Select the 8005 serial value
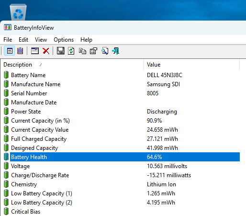This screenshot has width=246, height=216. click(153, 93)
